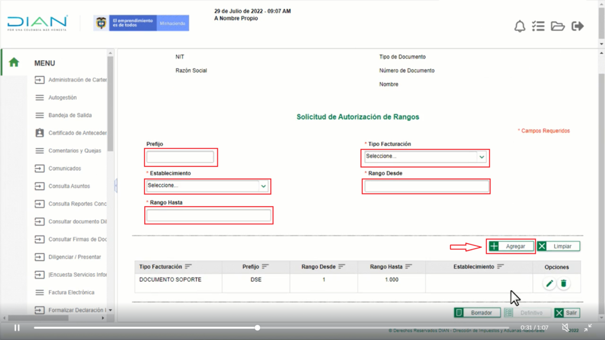Click the DIAN logo
The width and height of the screenshot is (605, 340).
(37, 23)
